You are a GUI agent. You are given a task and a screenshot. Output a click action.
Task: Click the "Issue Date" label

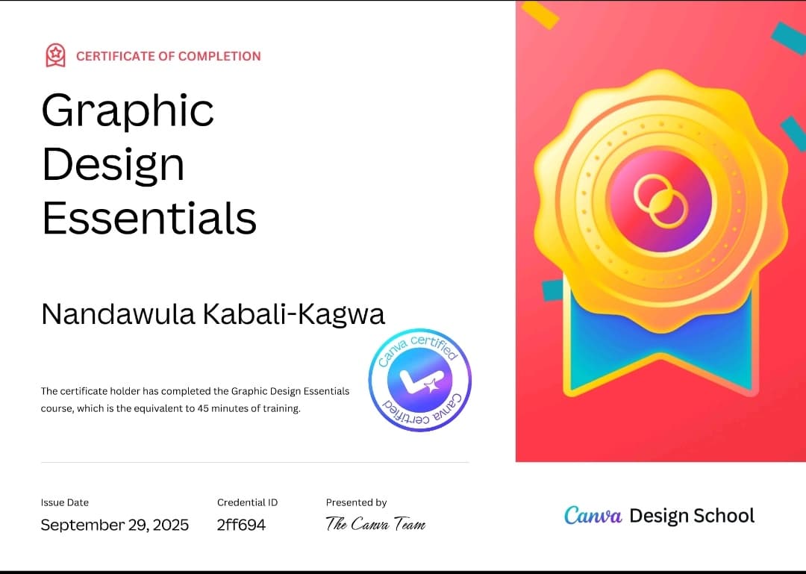coord(65,502)
